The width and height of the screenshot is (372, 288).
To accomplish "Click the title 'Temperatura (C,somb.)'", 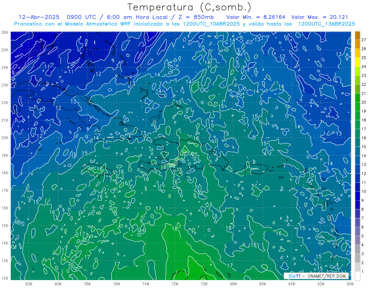I will click(189, 7).
